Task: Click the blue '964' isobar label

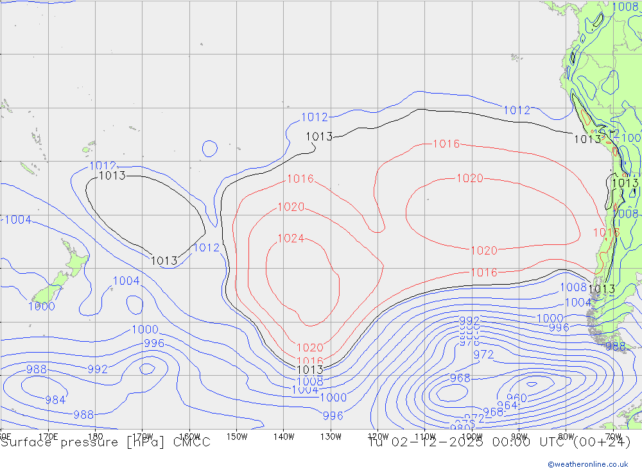Action: point(507,405)
